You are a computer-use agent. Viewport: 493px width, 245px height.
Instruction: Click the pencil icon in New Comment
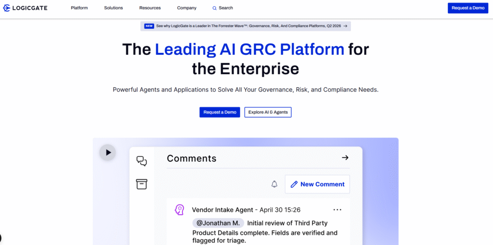pos(294,184)
